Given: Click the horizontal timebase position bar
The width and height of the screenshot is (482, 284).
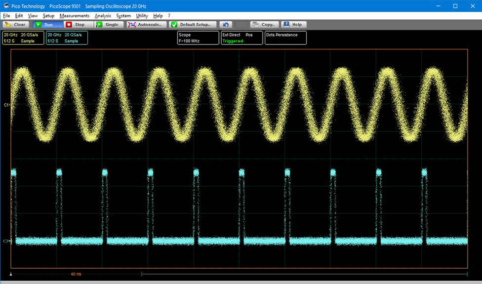Looking at the screenshot, I should click(304, 274).
